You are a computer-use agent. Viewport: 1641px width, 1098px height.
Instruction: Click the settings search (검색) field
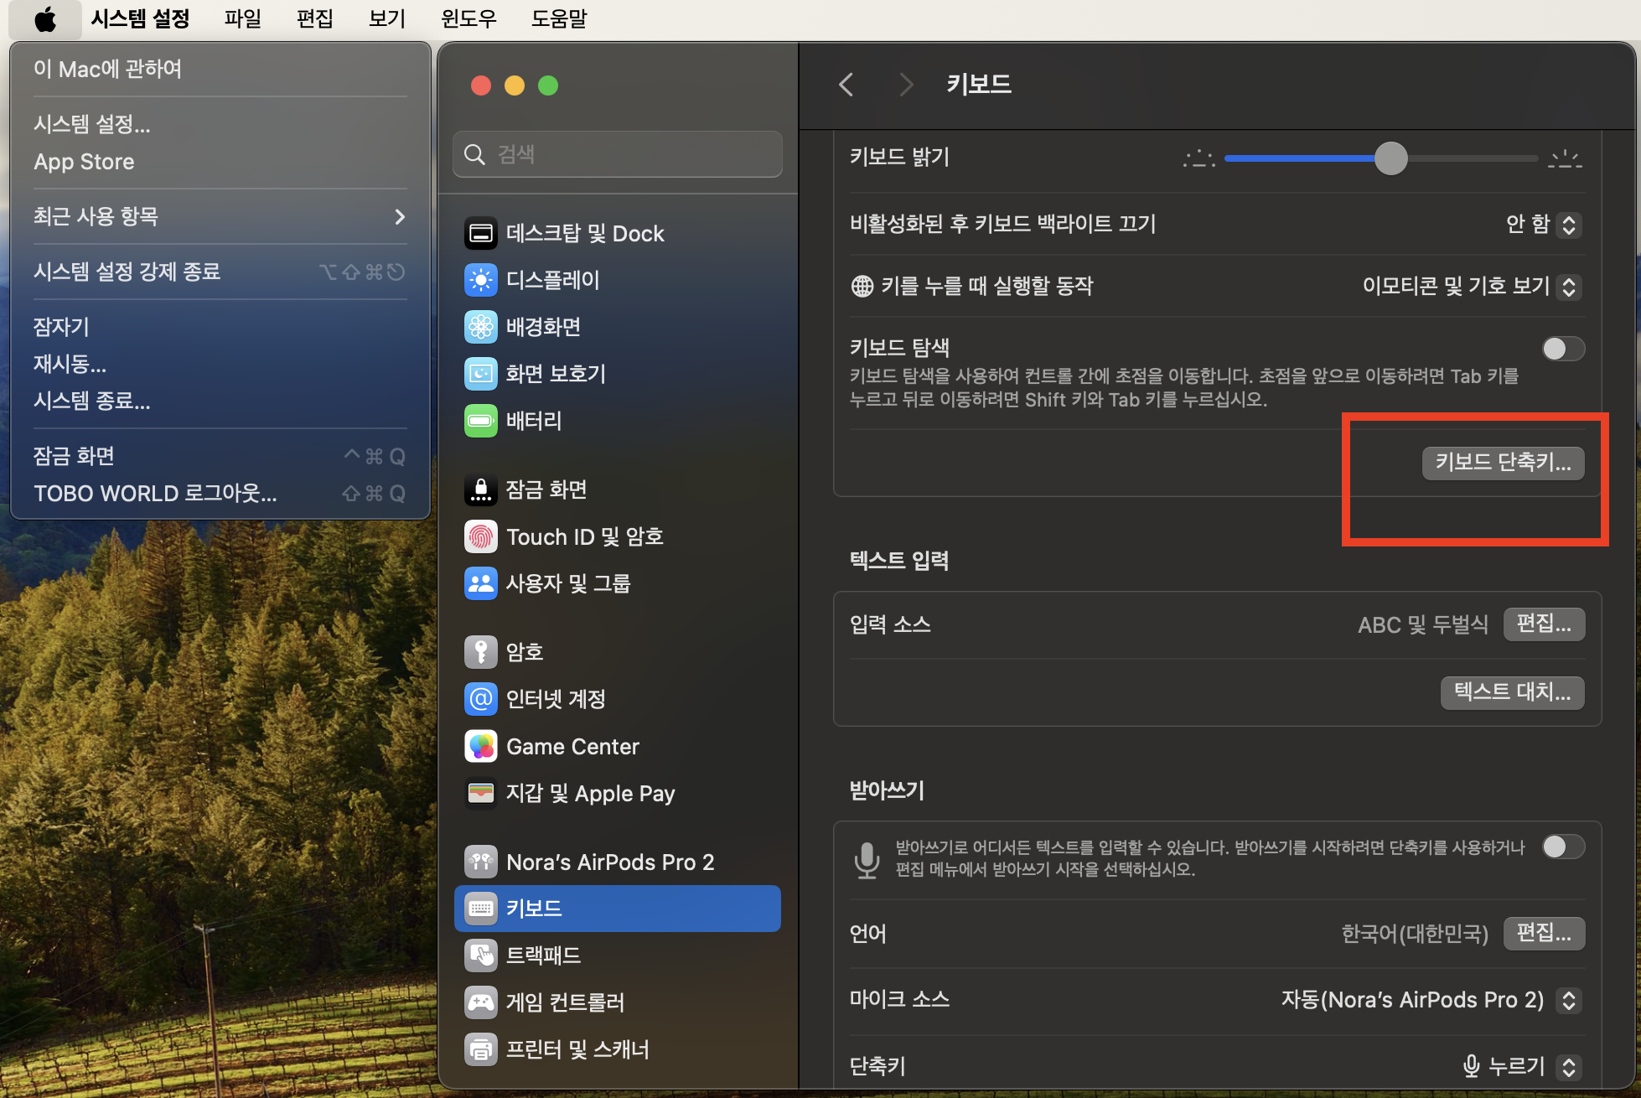point(618,154)
